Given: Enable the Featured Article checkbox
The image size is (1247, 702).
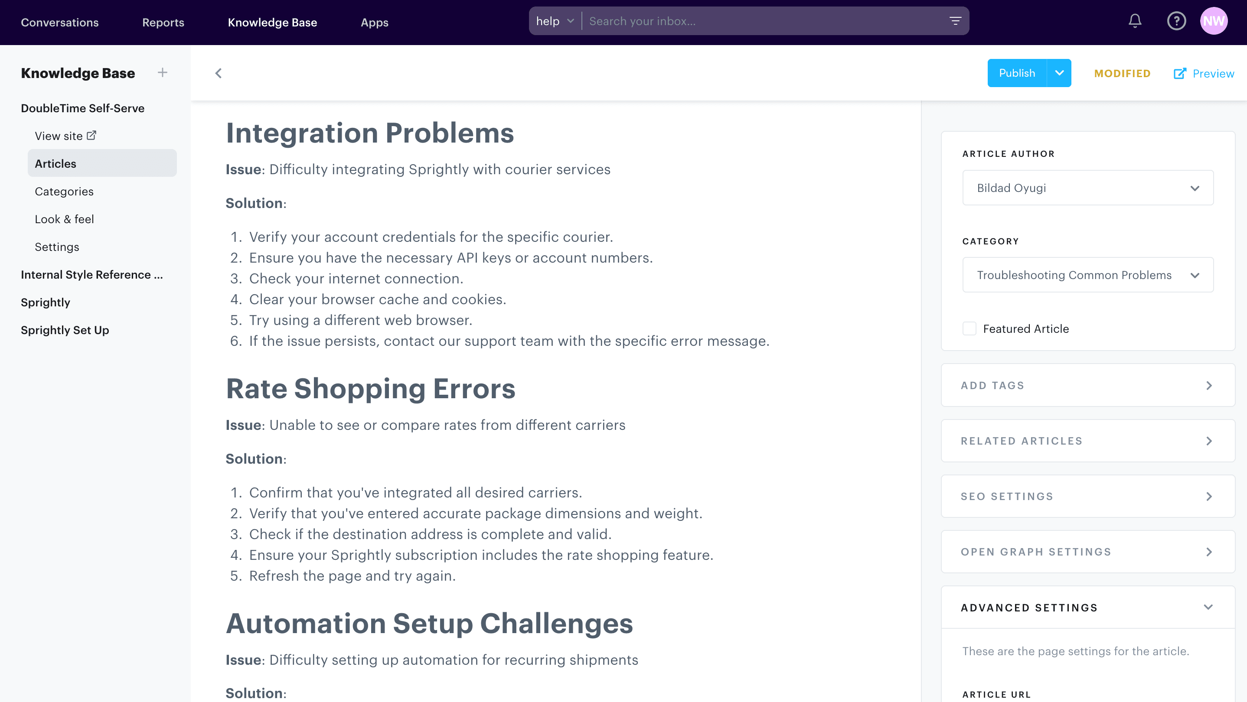Looking at the screenshot, I should 969,328.
